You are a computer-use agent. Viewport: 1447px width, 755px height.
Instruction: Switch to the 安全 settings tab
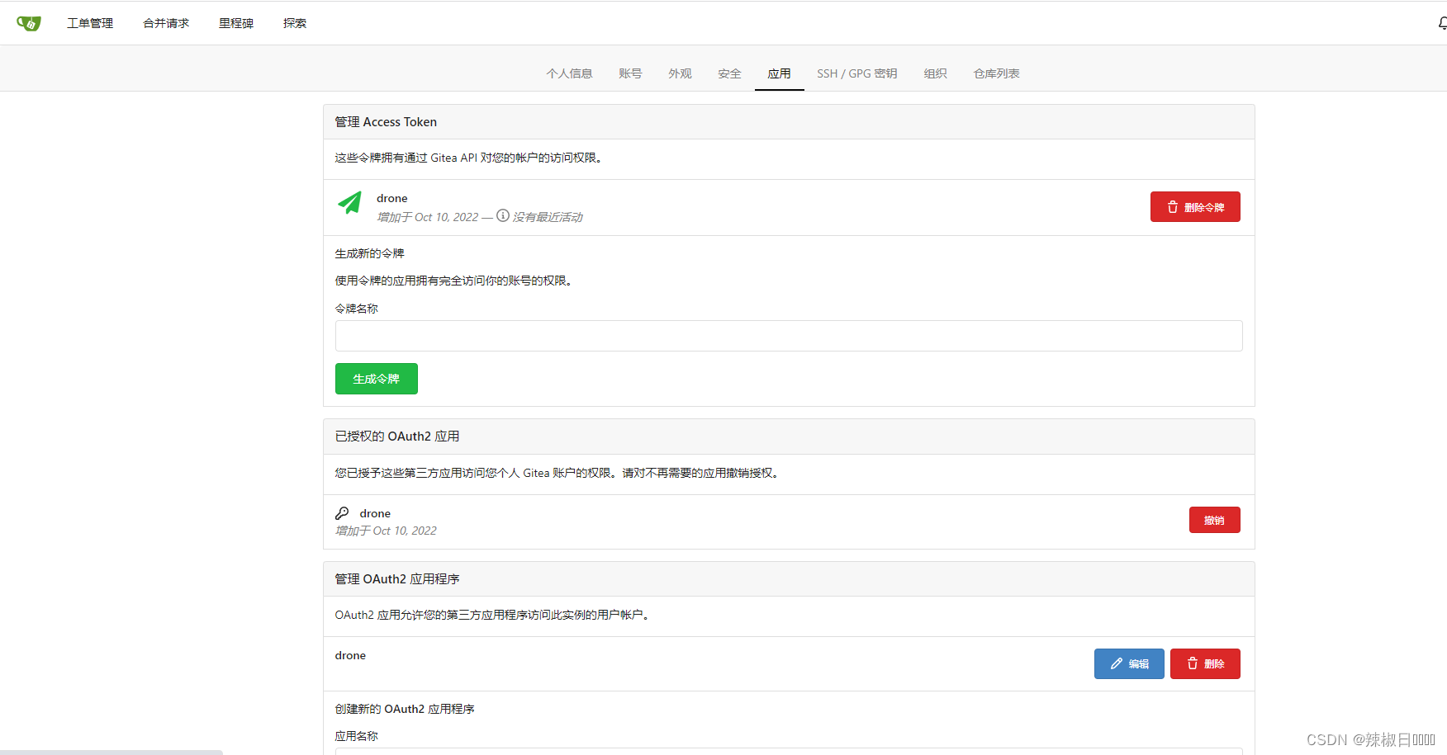click(728, 73)
